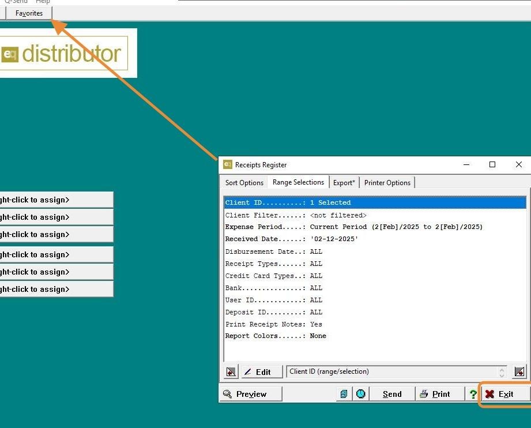
Task: Select the 'Client ID: 1 Selected' row
Action: click(375, 202)
